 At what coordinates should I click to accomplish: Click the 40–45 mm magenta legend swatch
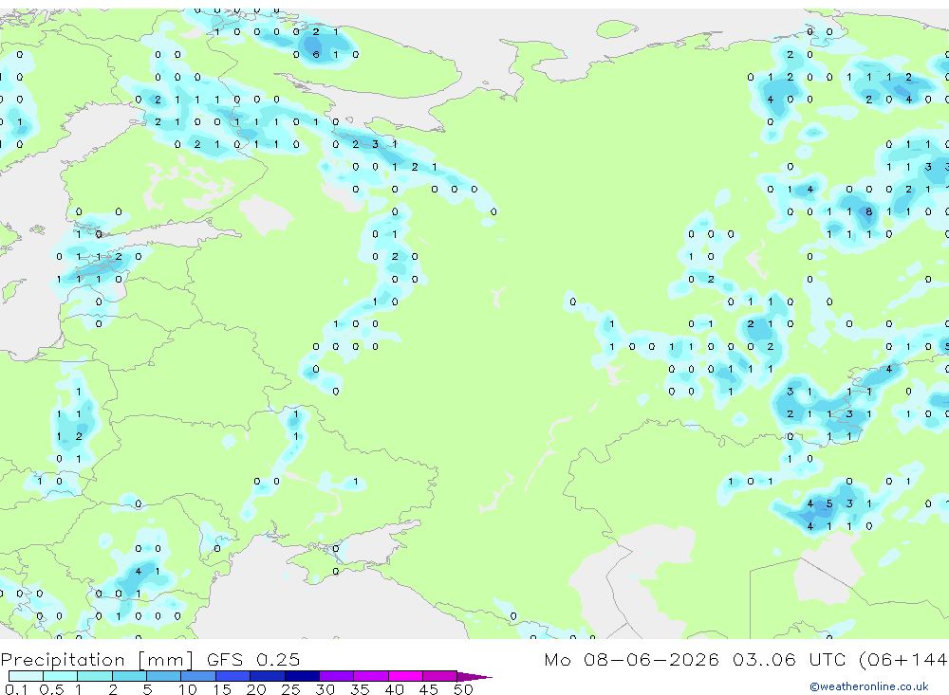(x=405, y=676)
